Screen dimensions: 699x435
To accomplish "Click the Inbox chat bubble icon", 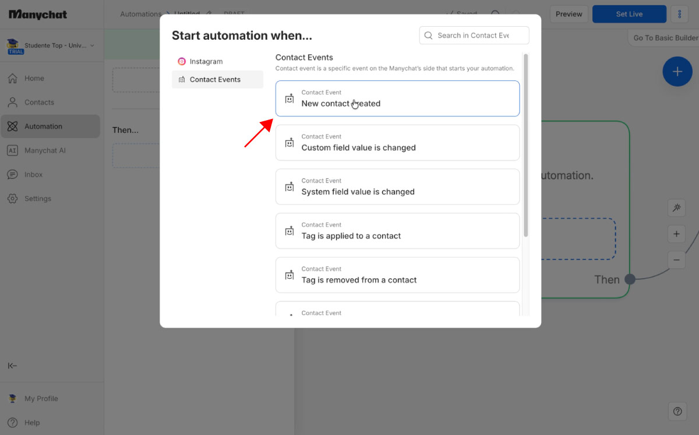I will 12,174.
